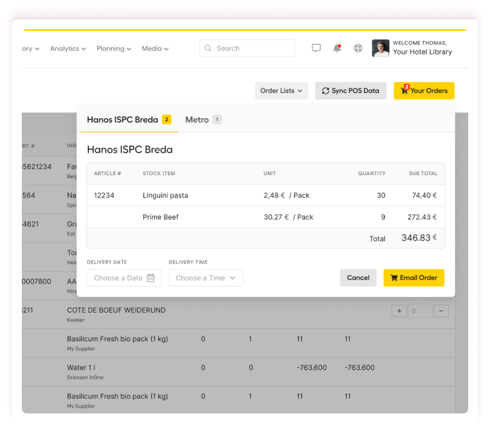
Task: Select the Hanos ISPC Breda tab
Action: pos(124,119)
